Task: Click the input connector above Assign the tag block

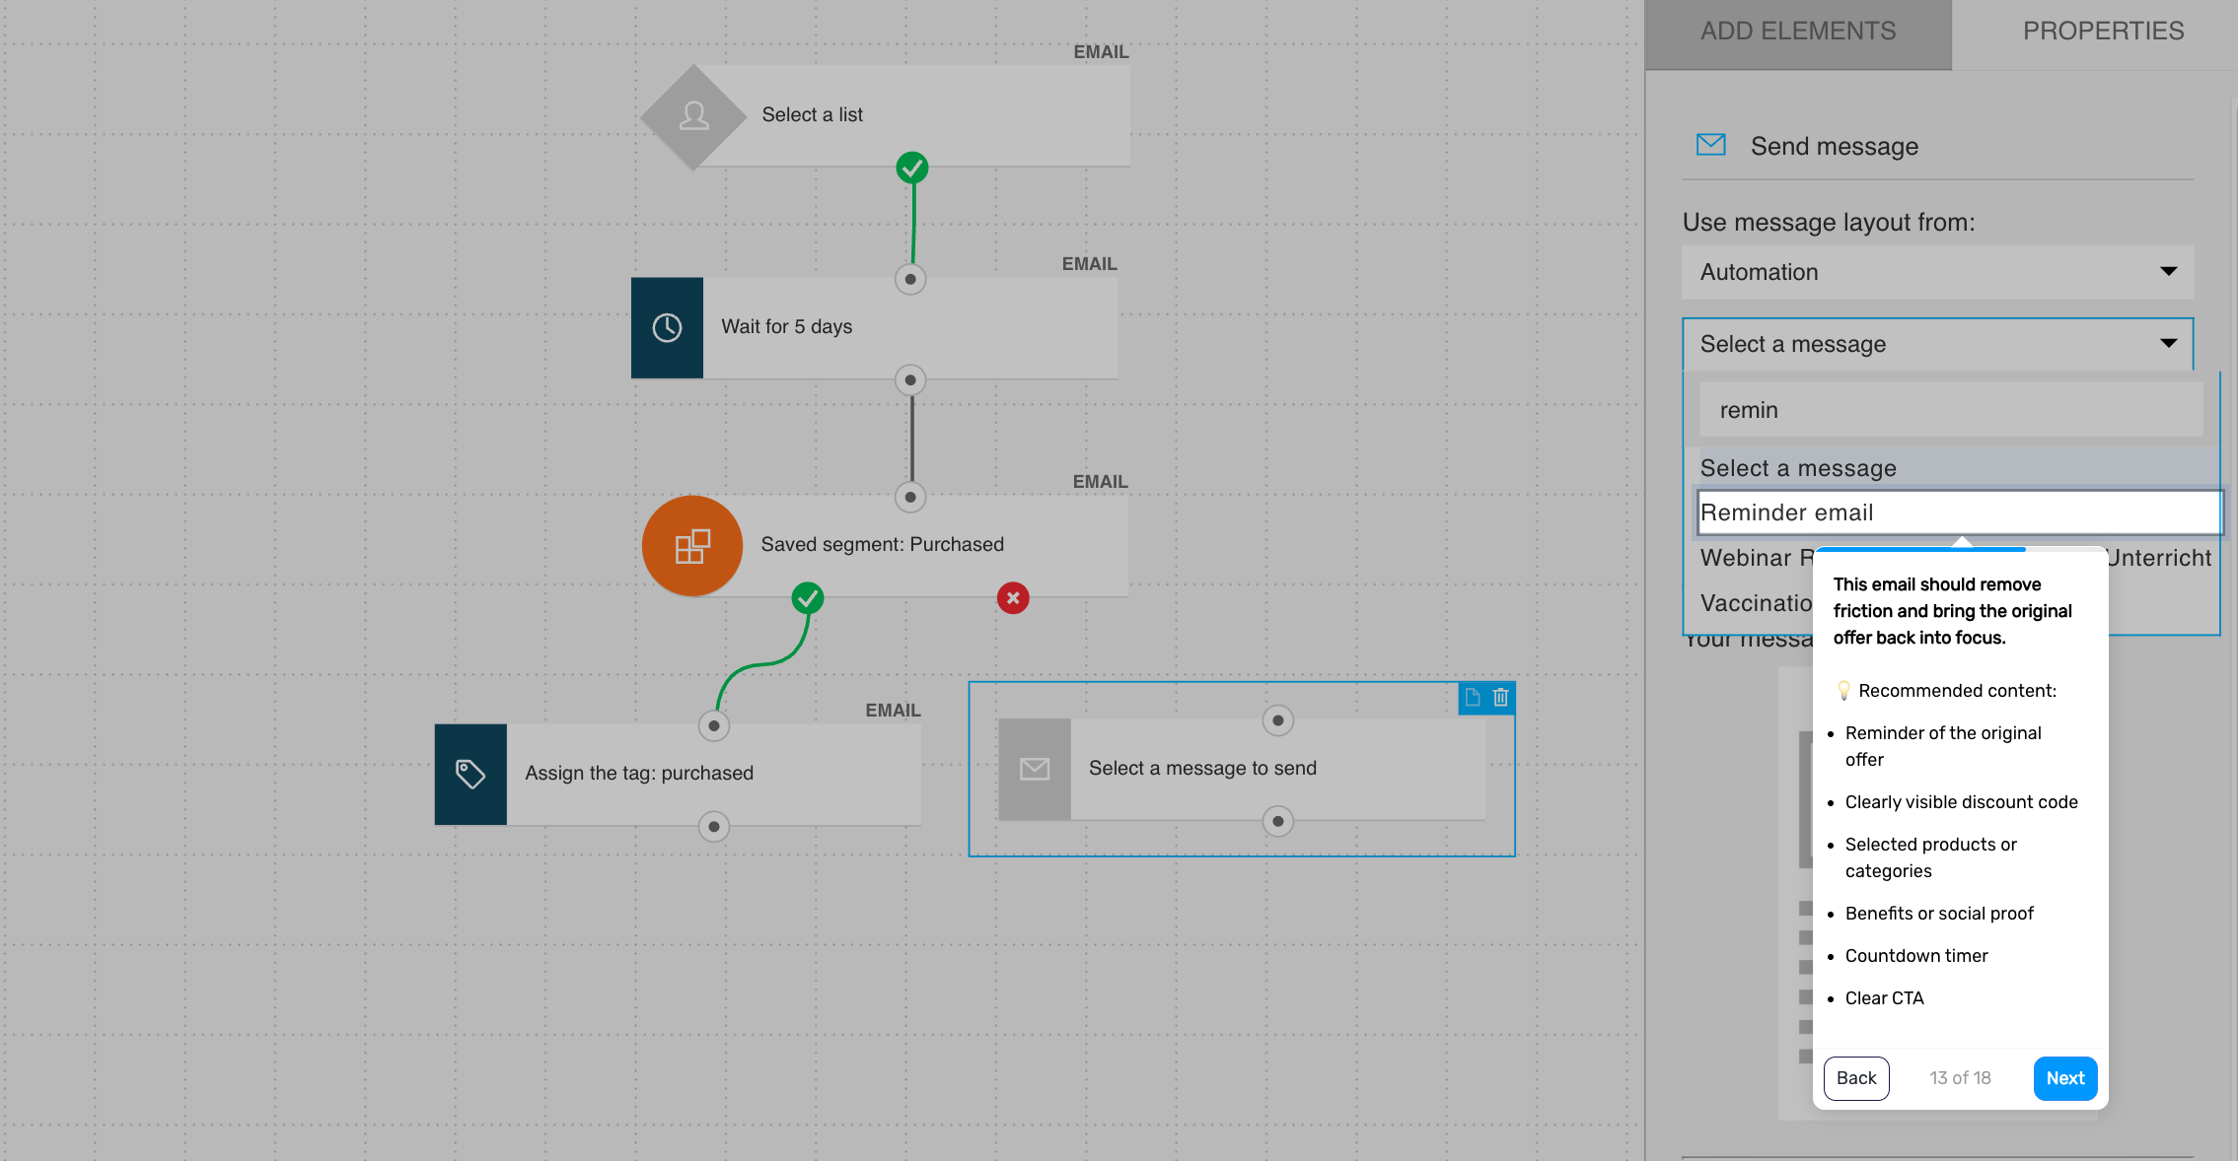Action: pyautogui.click(x=714, y=726)
